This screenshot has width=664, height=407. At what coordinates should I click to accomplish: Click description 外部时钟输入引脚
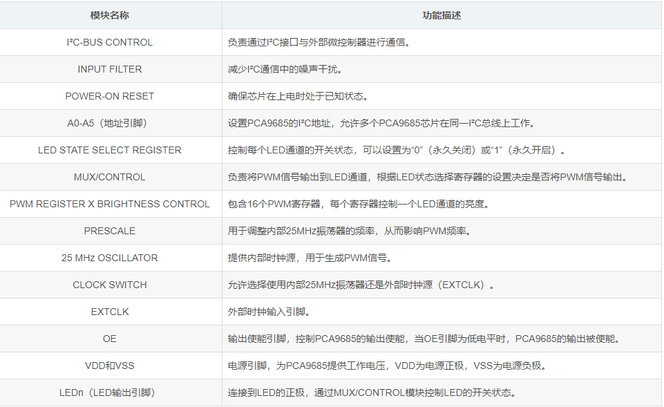[x=269, y=312]
